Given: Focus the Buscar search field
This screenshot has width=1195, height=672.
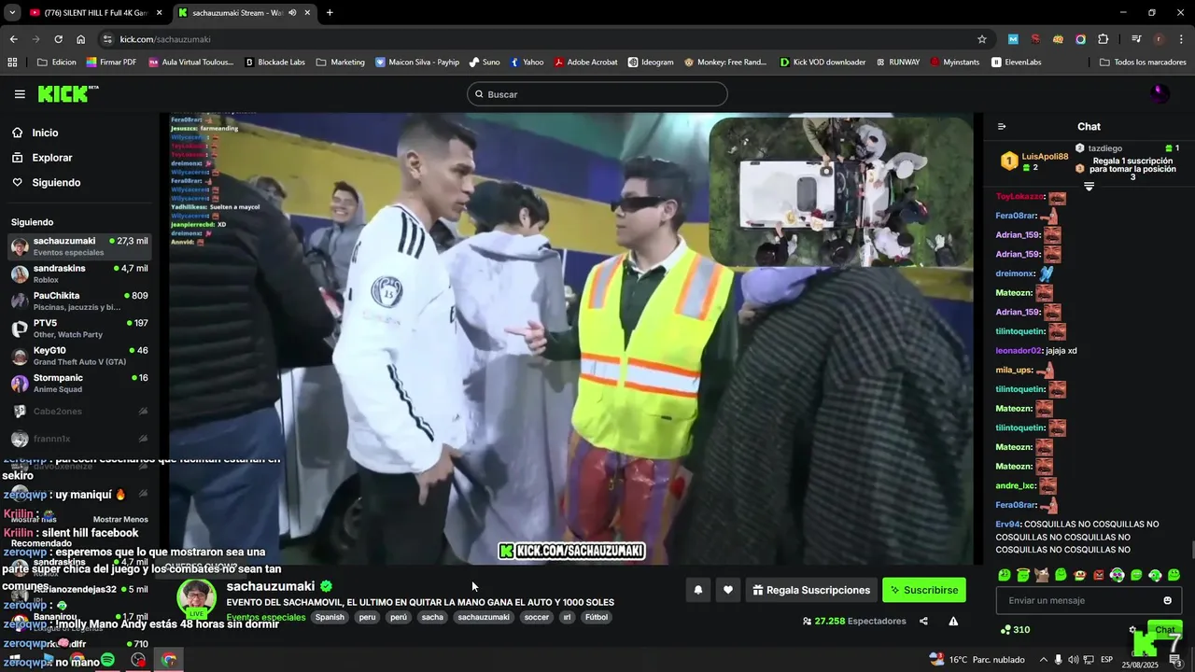Looking at the screenshot, I should point(597,94).
